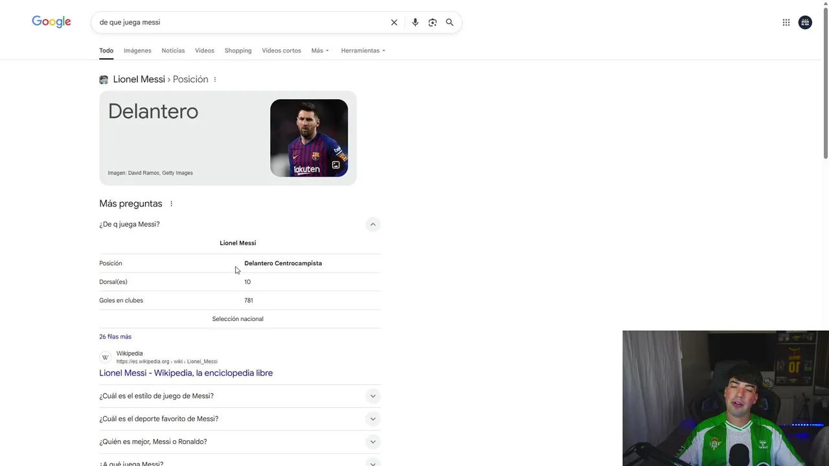Click the Google logo
Viewport: 829px width, 466px height.
(51, 22)
